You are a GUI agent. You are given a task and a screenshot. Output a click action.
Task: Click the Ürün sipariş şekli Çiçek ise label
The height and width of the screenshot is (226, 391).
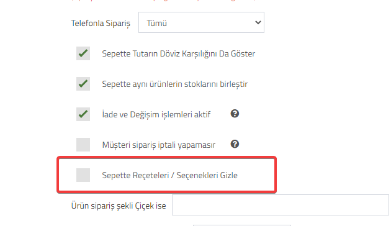point(119,206)
